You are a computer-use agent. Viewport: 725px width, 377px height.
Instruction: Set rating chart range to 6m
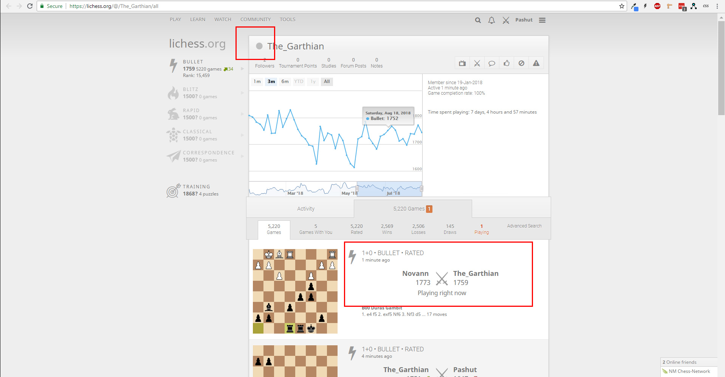coord(285,82)
